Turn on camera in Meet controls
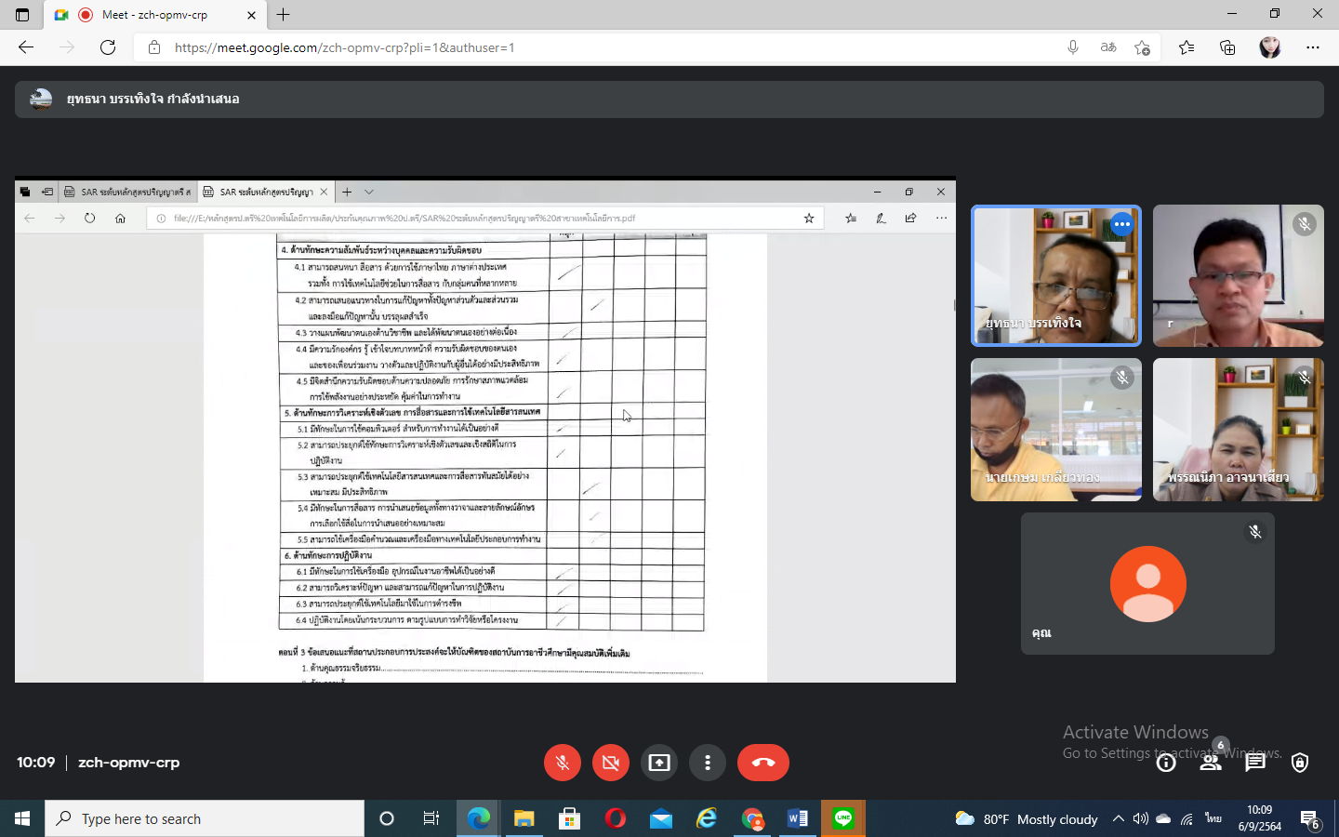The image size is (1339, 837). 611,763
